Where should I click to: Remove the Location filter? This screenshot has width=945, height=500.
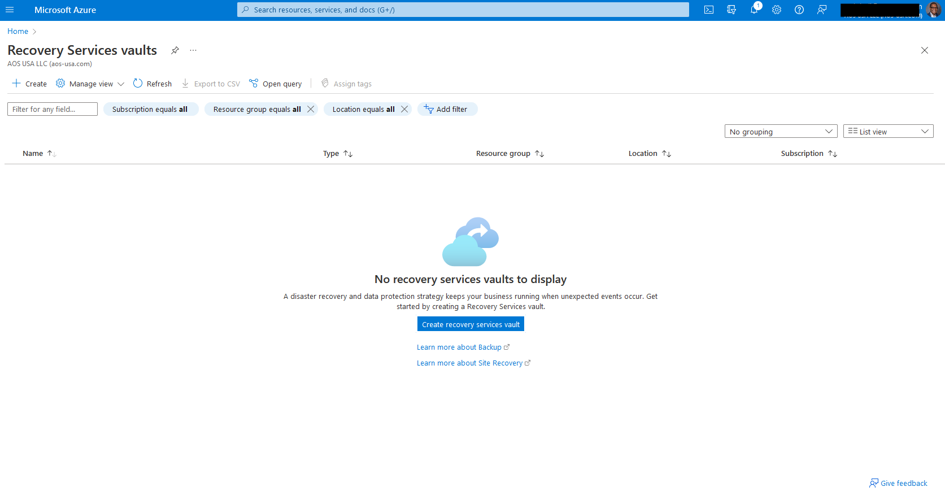pos(404,109)
